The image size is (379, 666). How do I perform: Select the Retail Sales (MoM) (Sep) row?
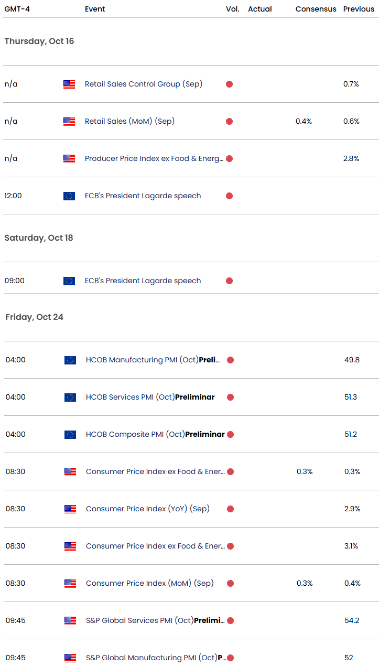click(x=129, y=121)
